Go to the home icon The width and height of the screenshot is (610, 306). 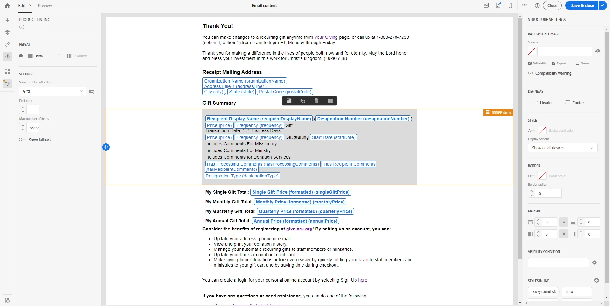tap(7, 5)
